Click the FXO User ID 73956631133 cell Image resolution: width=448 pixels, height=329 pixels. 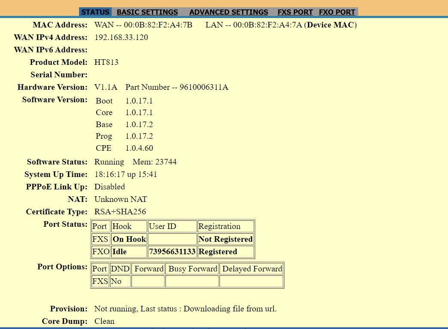[172, 252]
